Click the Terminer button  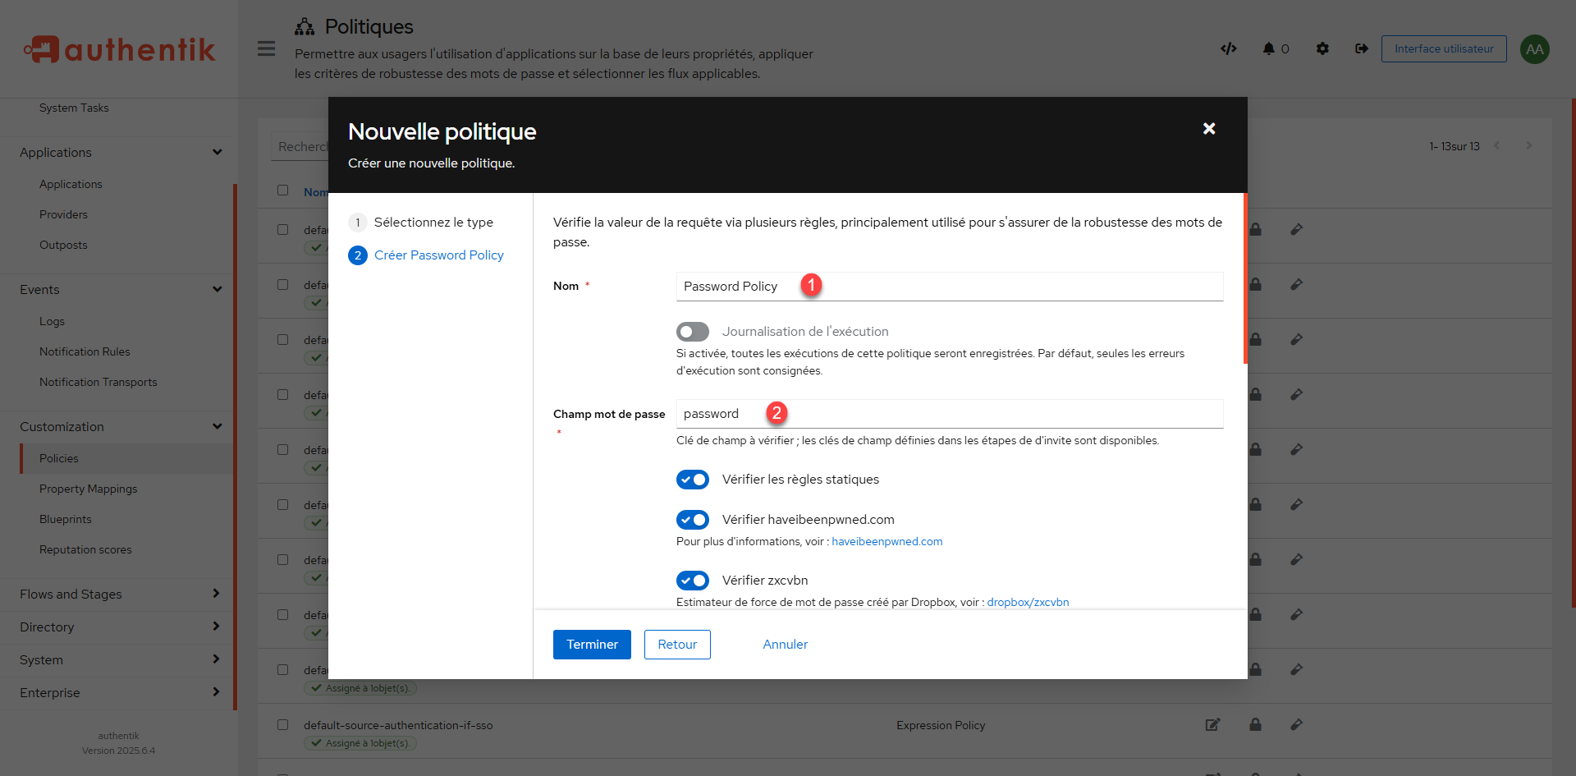click(592, 645)
